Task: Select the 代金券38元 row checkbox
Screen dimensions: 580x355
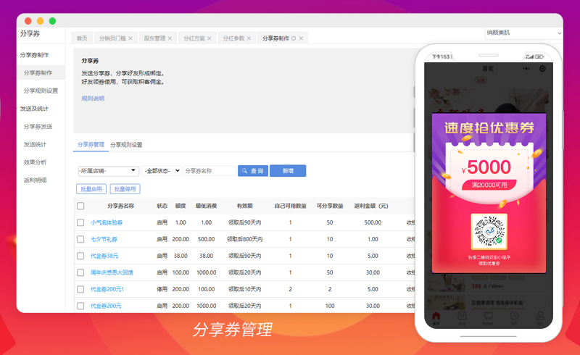Action: [80, 256]
